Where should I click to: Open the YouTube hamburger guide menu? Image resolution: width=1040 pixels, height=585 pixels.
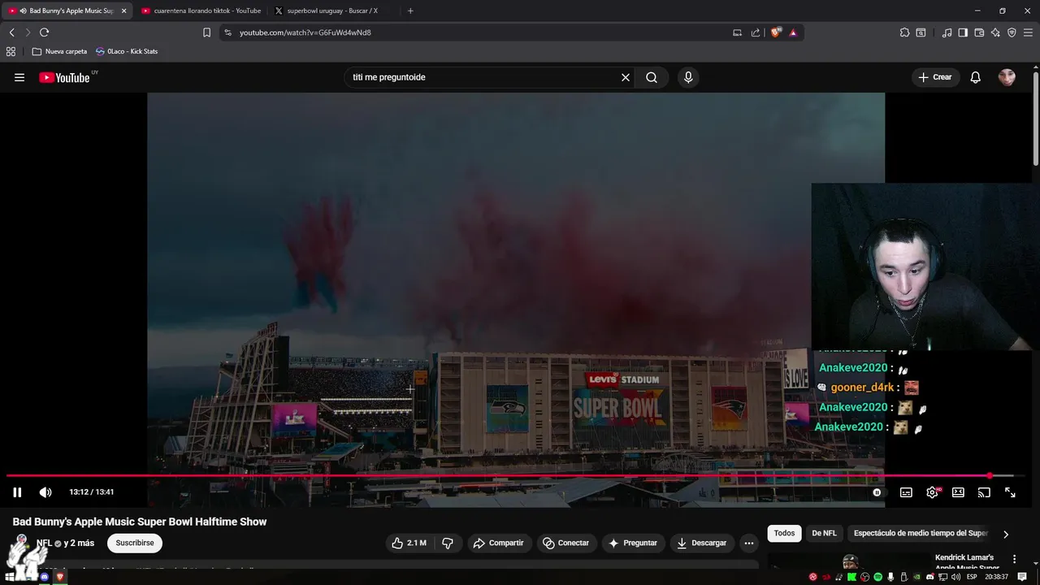point(19,77)
